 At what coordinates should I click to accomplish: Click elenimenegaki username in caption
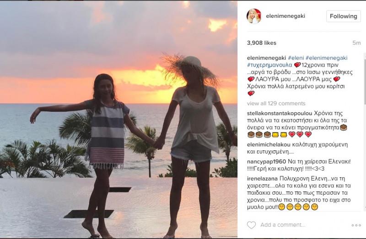(266, 58)
